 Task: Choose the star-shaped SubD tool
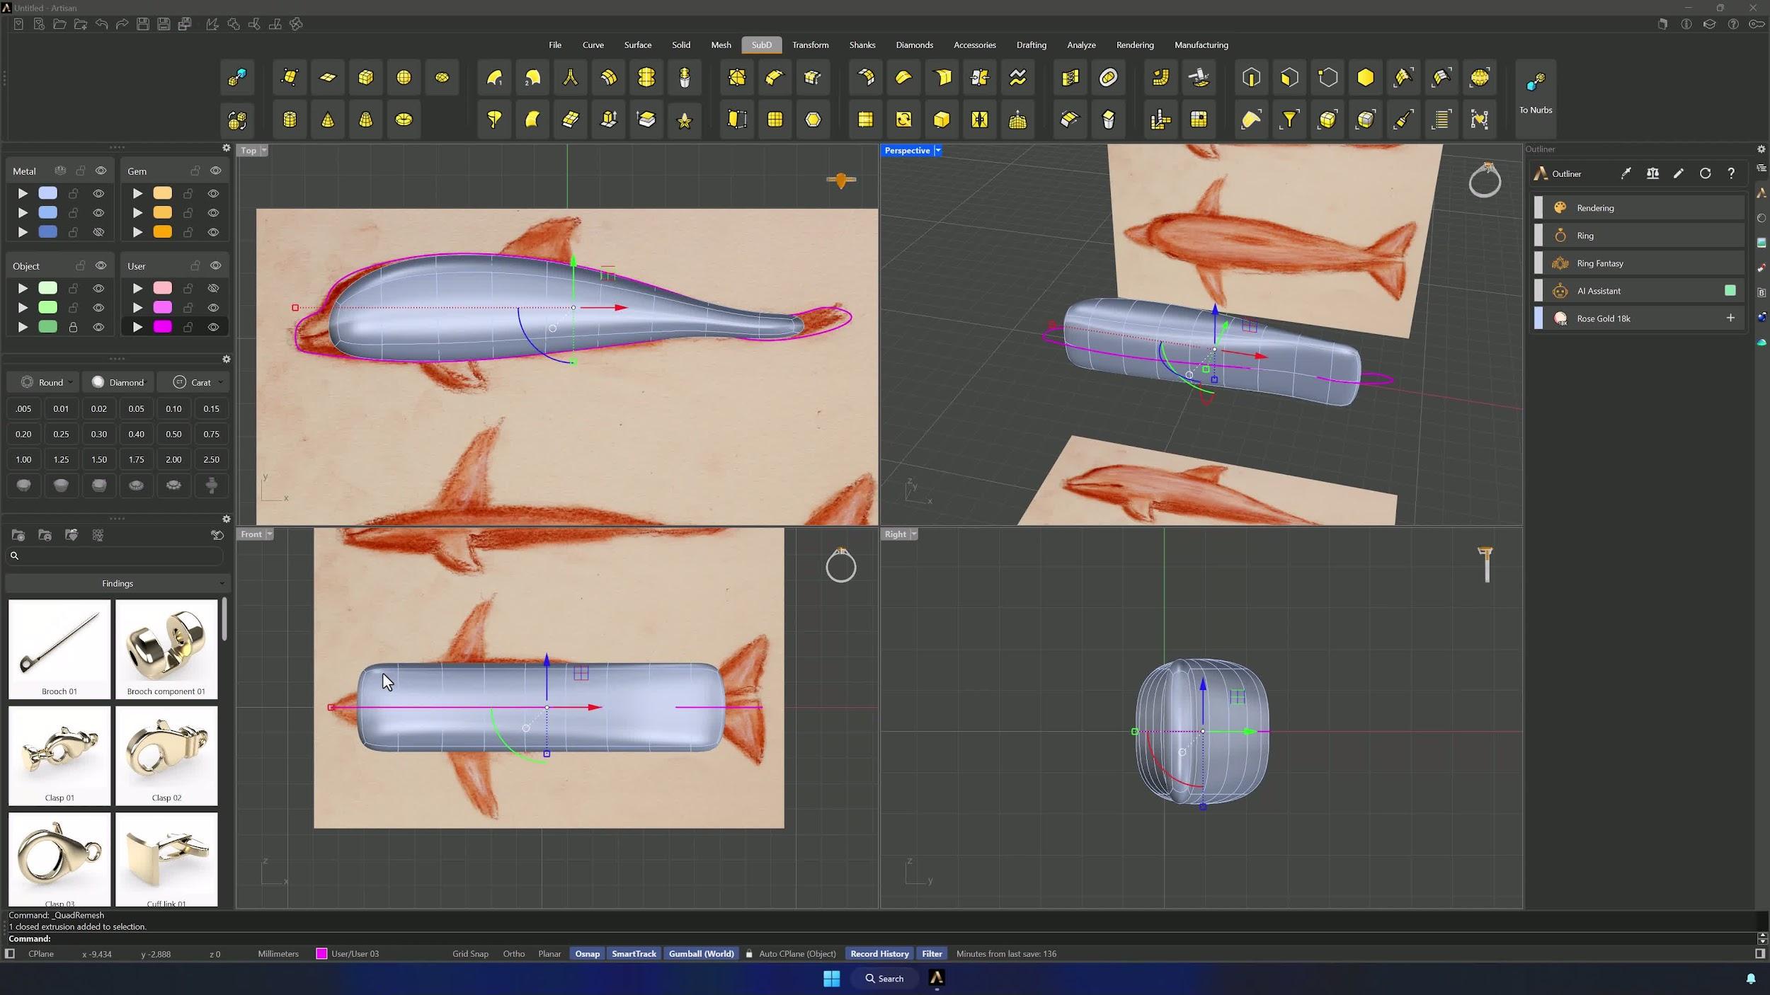[x=684, y=120]
